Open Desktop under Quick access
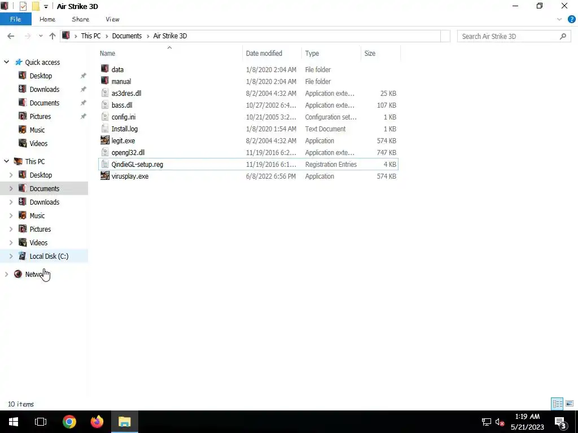This screenshot has width=578, height=433. pos(41,76)
